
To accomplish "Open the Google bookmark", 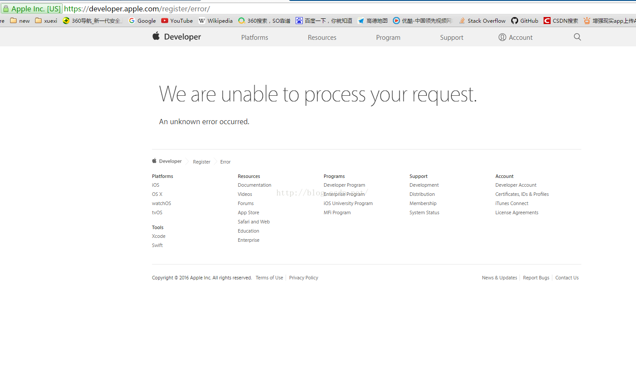I will [142, 21].
